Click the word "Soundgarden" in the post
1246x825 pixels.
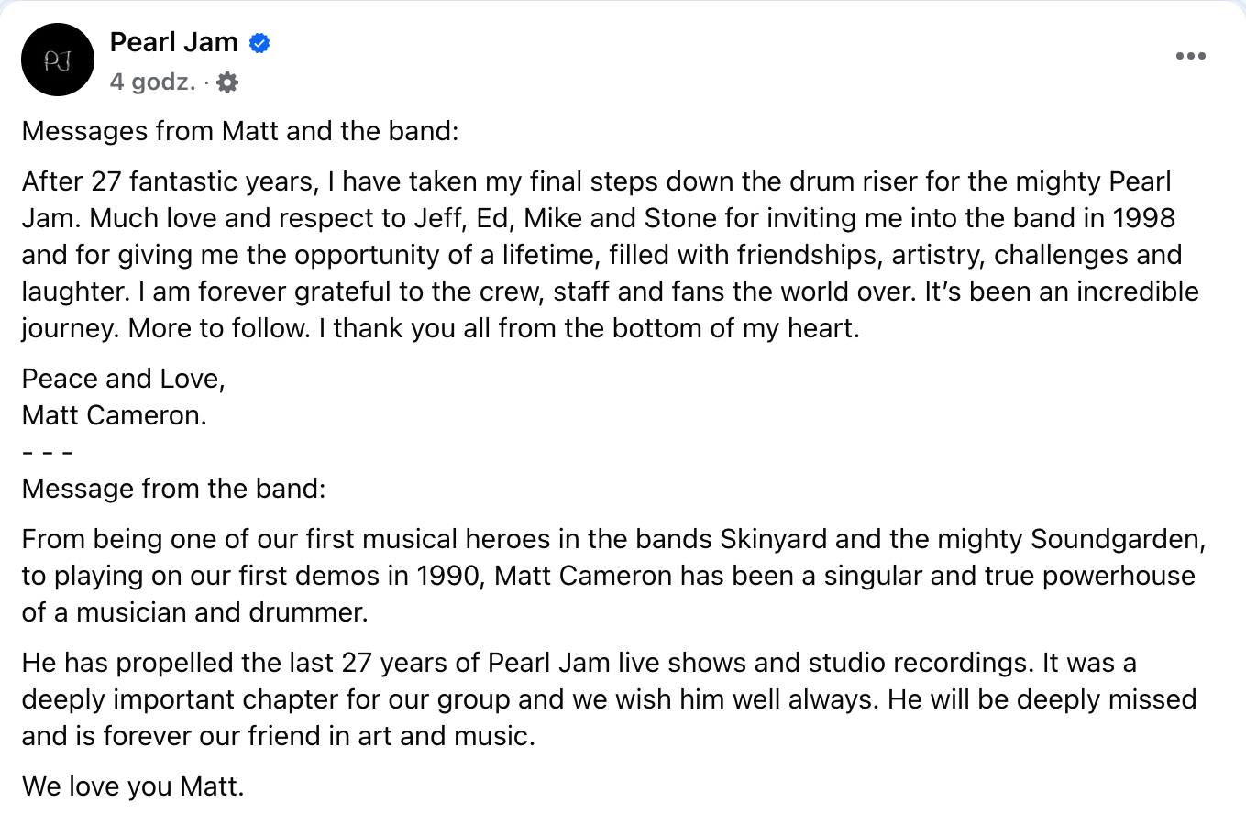[x=1117, y=539]
